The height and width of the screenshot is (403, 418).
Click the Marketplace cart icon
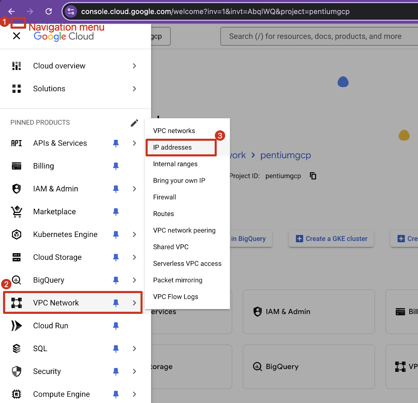pyautogui.click(x=16, y=212)
